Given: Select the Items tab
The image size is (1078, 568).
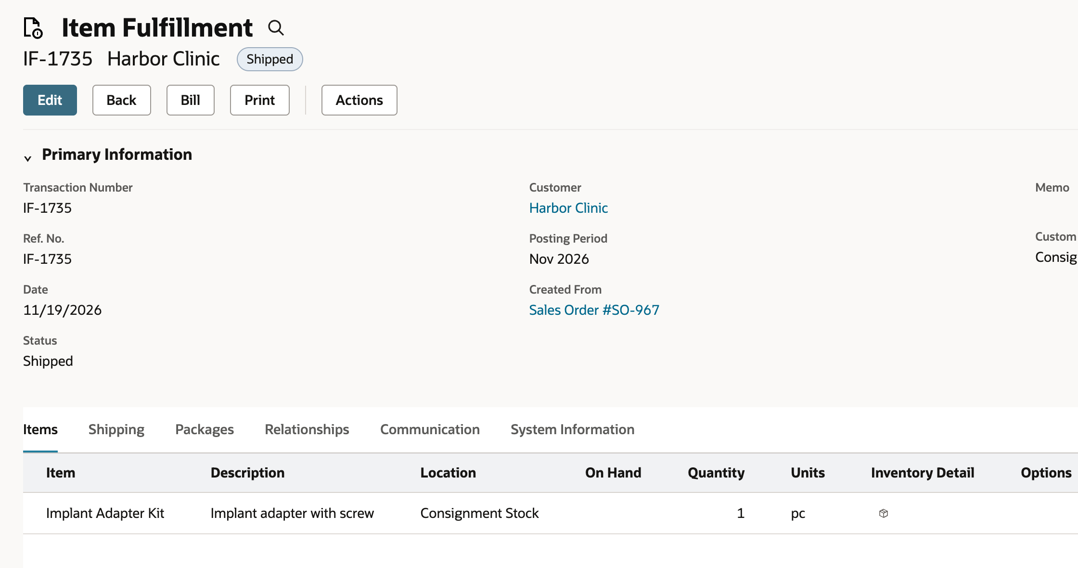Looking at the screenshot, I should pyautogui.click(x=40, y=429).
